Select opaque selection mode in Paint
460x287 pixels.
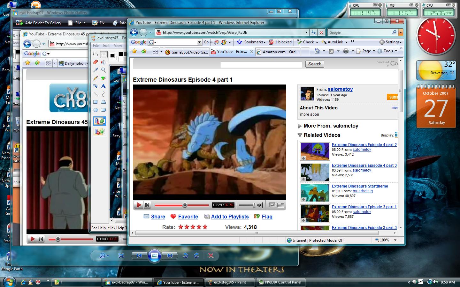100,121
